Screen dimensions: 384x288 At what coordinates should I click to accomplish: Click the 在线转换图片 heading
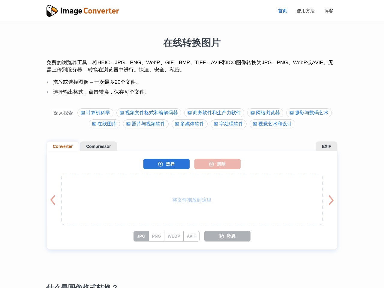pos(192,43)
